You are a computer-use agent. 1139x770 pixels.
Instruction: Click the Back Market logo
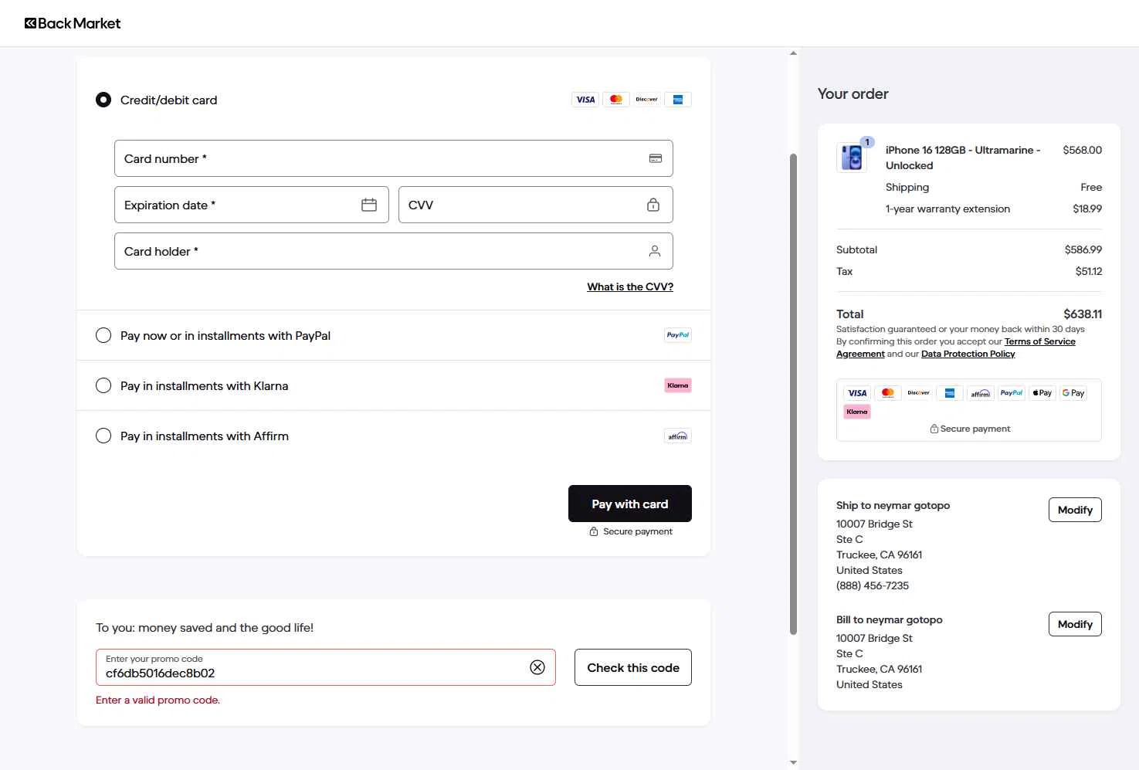click(x=73, y=23)
